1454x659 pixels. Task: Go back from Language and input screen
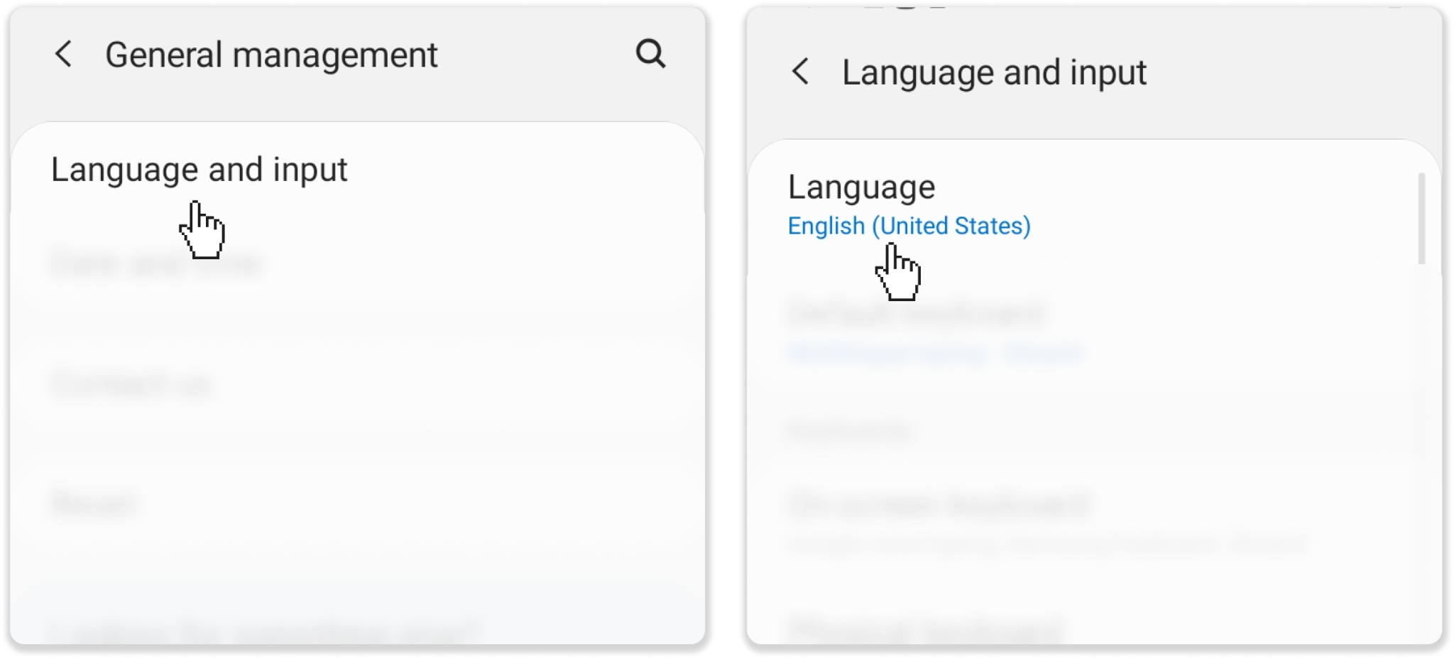pyautogui.click(x=800, y=72)
